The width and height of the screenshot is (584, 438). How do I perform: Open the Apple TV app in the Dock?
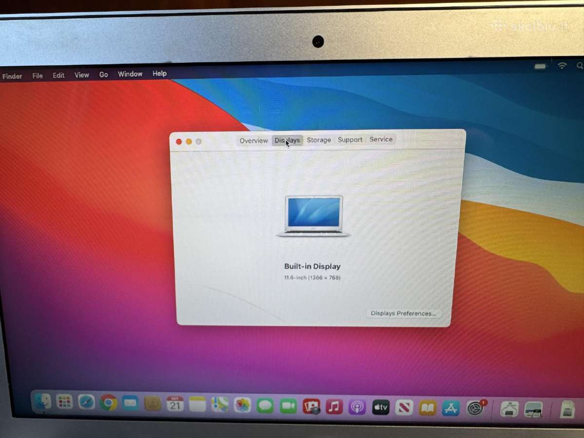click(381, 407)
